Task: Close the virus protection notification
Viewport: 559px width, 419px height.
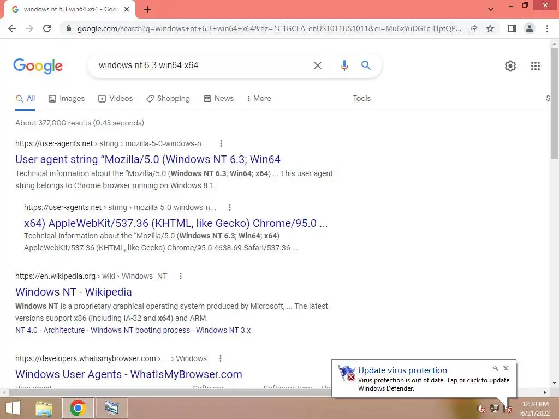Action: pyautogui.click(x=506, y=368)
